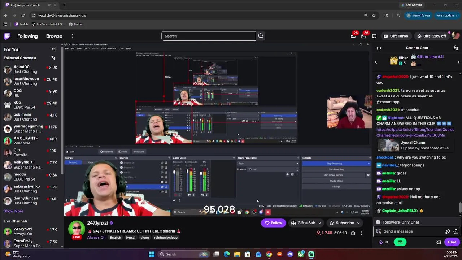Open Discord from the taskbar
Screen dimensions: 462x260
[290, 254]
